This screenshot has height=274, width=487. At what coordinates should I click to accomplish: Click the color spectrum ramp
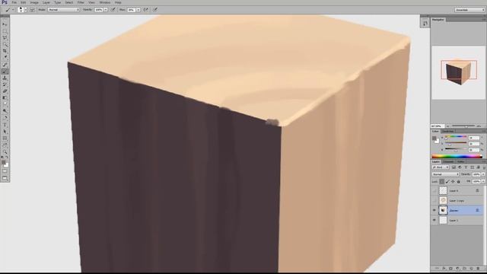(x=457, y=156)
